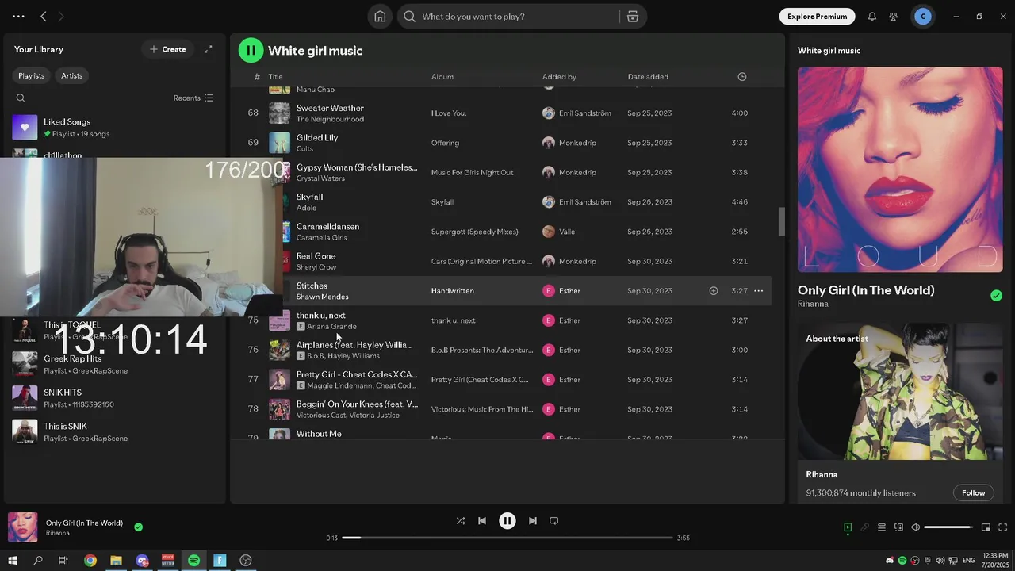Skip to previous track
Viewport: 1015px width, 571px height.
[x=482, y=521]
